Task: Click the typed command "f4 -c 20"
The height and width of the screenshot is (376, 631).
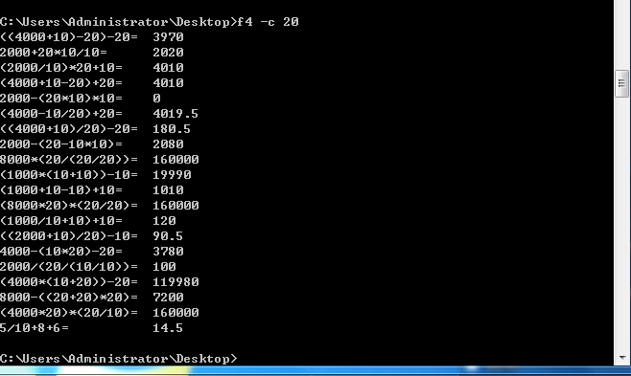Action: (268, 22)
